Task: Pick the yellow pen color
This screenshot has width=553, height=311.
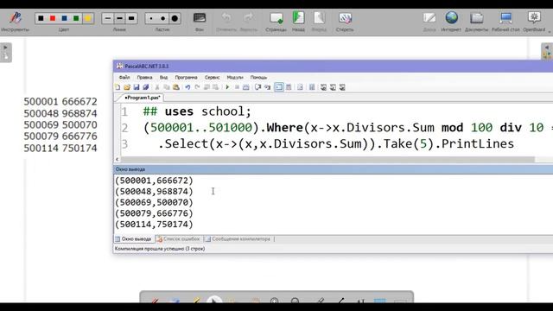Action: pyautogui.click(x=88, y=18)
